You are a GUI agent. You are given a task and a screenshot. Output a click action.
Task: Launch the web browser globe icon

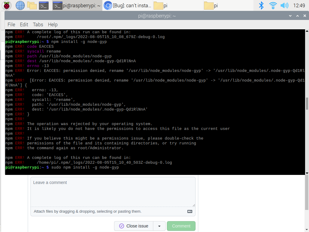(x=20, y=5)
